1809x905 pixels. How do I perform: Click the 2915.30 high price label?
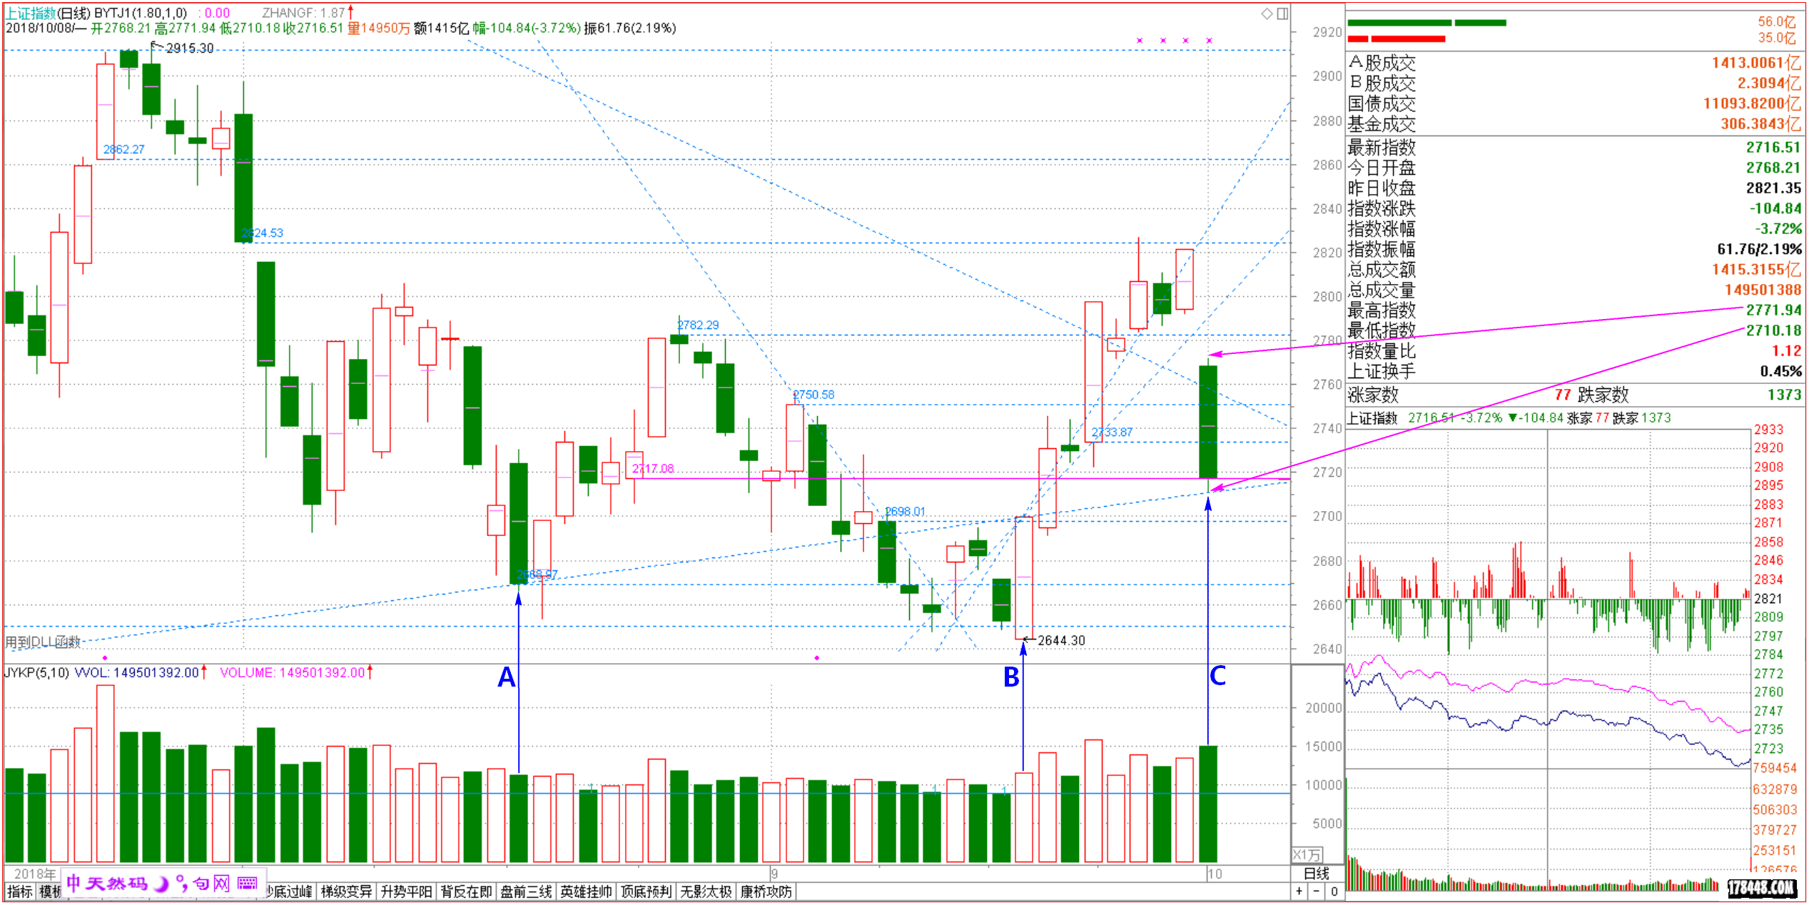pyautogui.click(x=189, y=48)
